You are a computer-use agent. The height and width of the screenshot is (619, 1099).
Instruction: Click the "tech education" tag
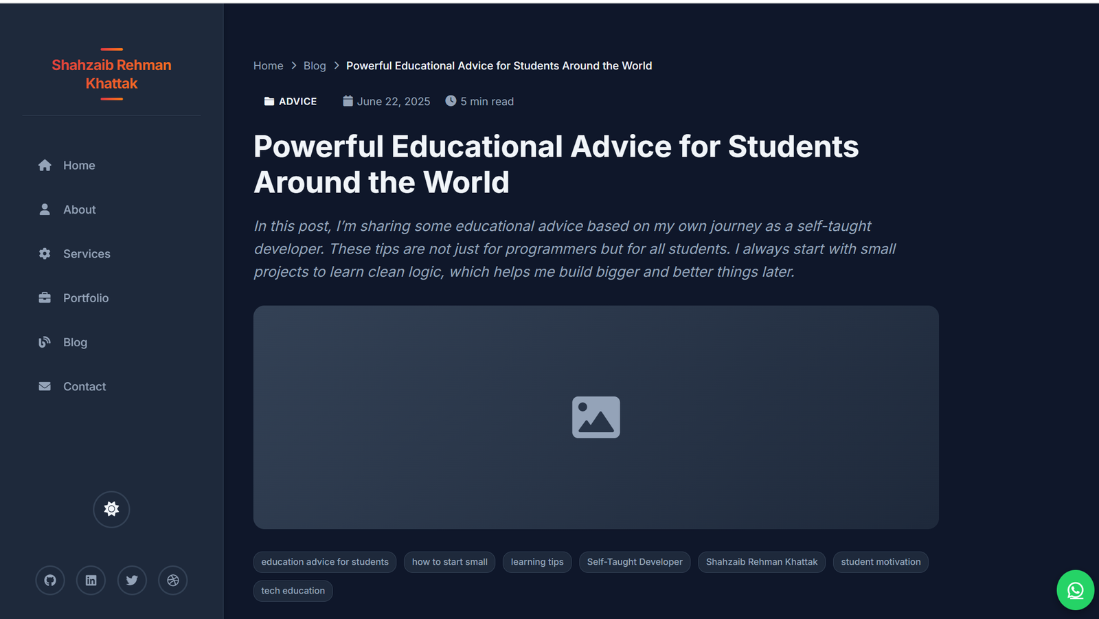[293, 590]
